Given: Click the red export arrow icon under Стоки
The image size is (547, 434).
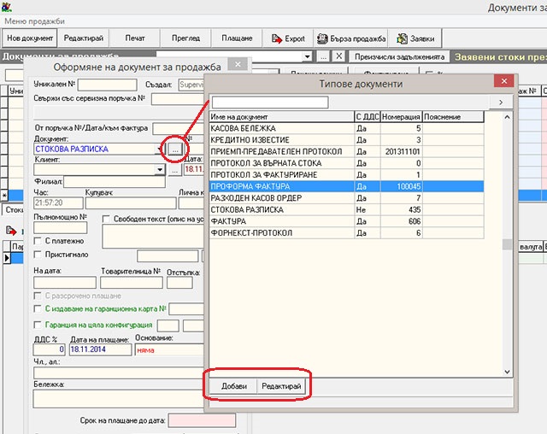Looking at the screenshot, I should (11, 231).
